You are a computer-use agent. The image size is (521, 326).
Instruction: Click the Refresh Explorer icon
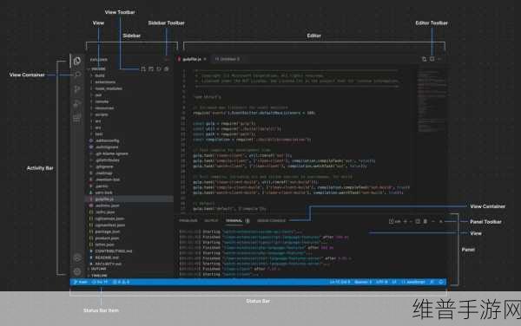pyautogui.click(x=159, y=69)
